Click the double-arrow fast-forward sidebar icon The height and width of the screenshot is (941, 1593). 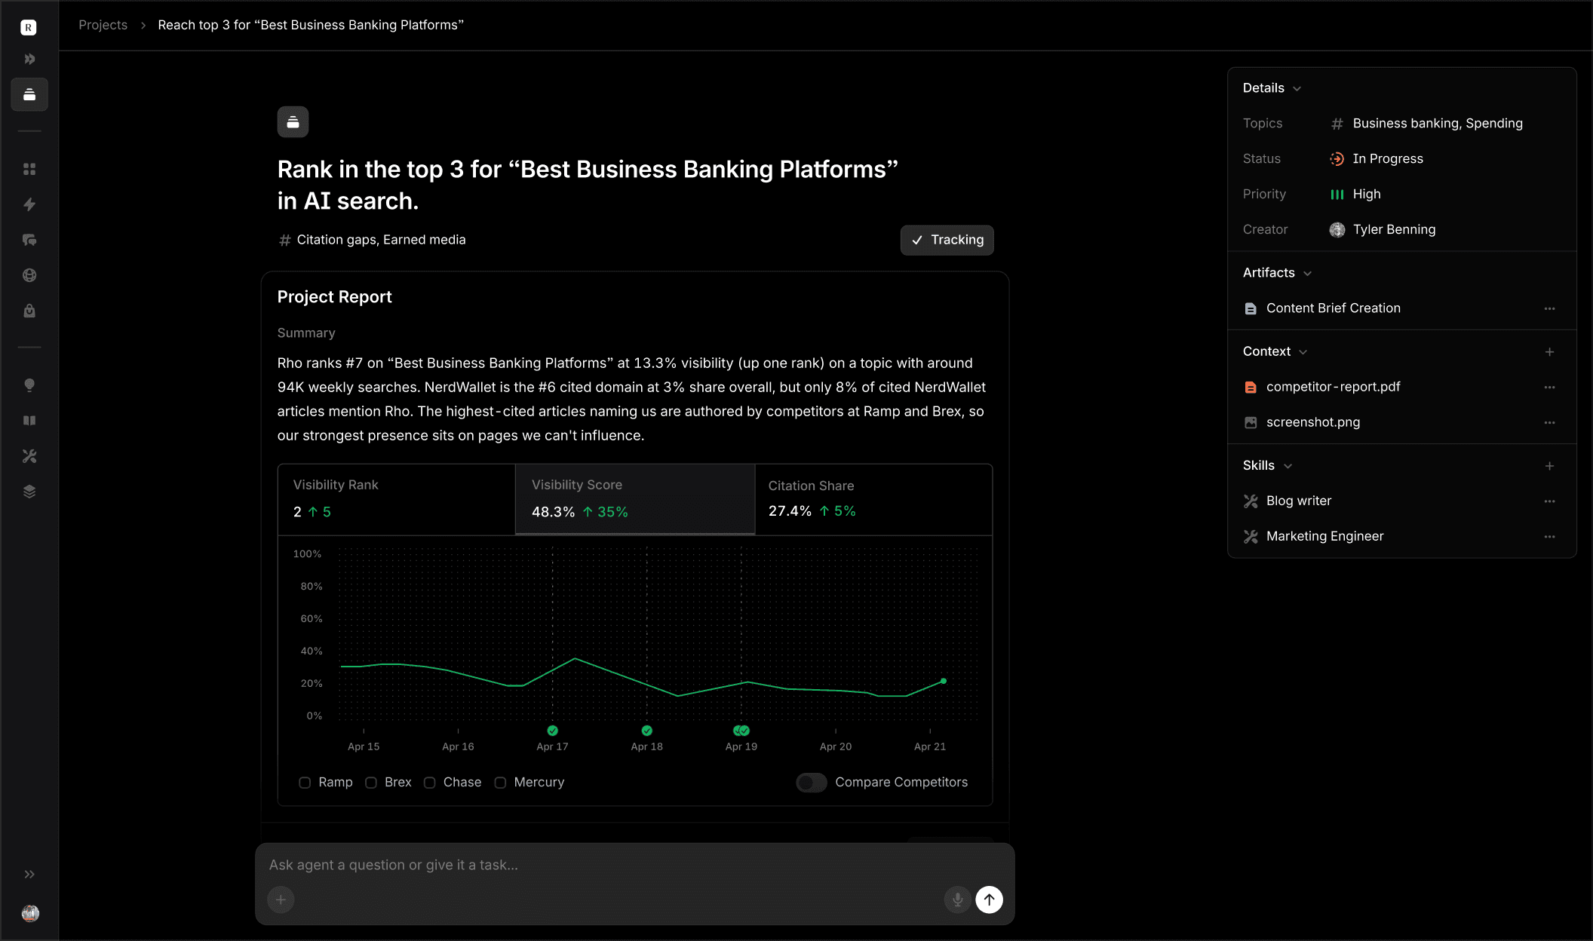(x=29, y=59)
